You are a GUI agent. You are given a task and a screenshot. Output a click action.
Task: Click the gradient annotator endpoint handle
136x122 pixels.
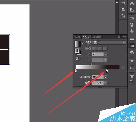9,50
